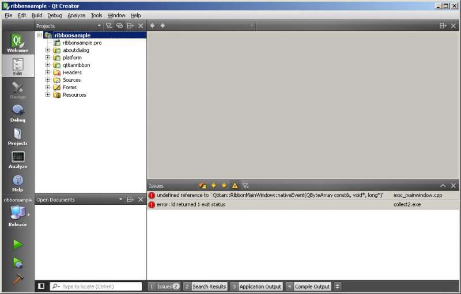Open the Help mode
This screenshot has width=461, height=294.
(17, 182)
